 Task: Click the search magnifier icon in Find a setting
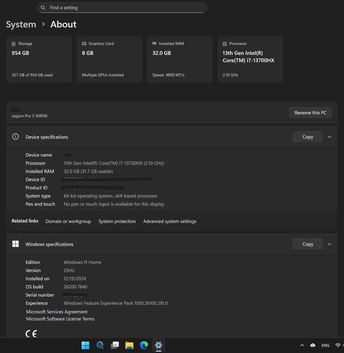(43, 8)
